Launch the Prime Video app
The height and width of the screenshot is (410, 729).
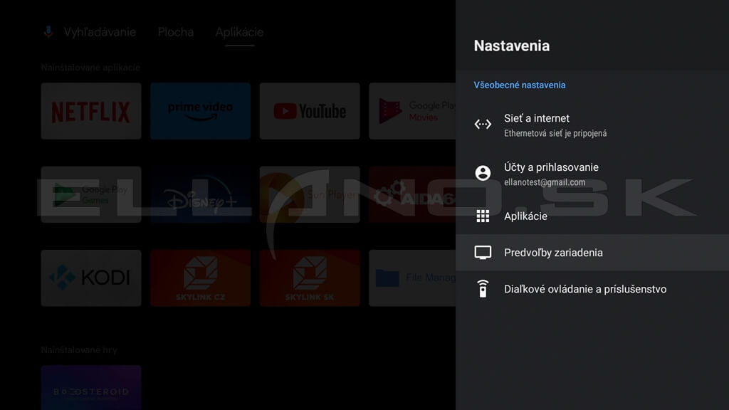pyautogui.click(x=200, y=111)
